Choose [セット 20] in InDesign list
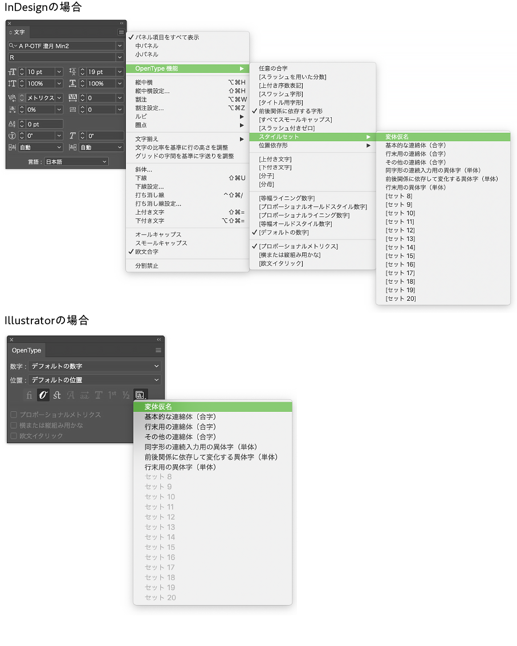 443,299
